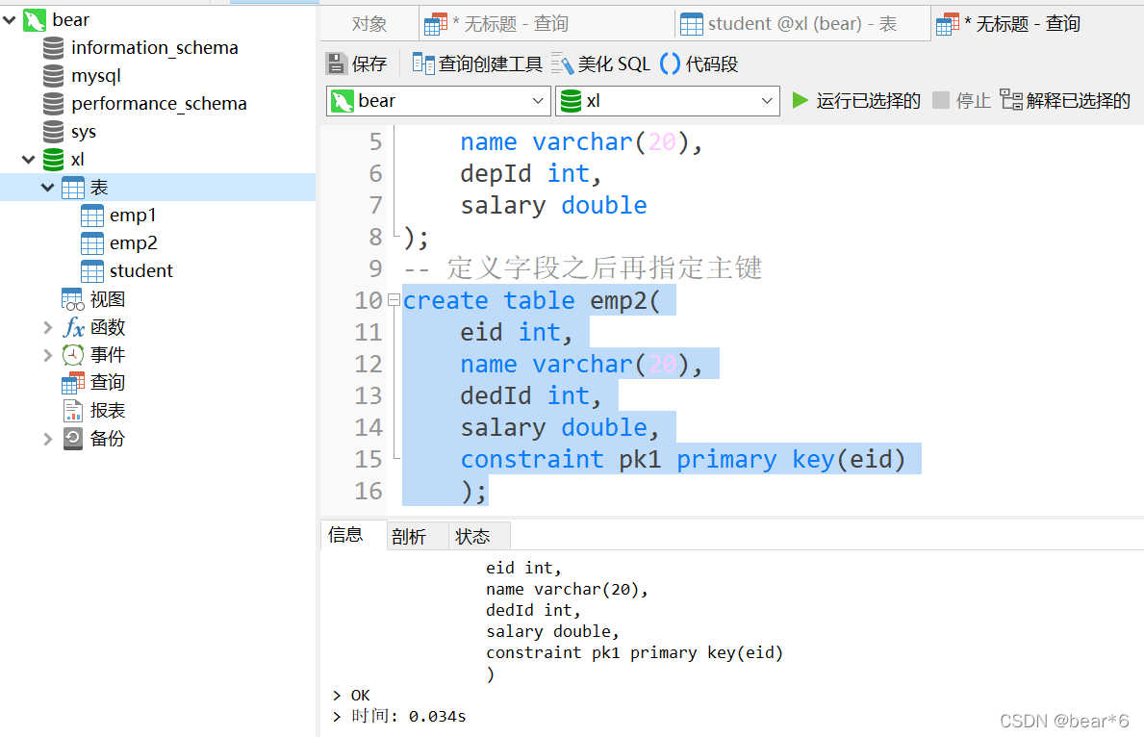Click the green run arrow icon
Screen dimensions: 1144x737
(801, 100)
